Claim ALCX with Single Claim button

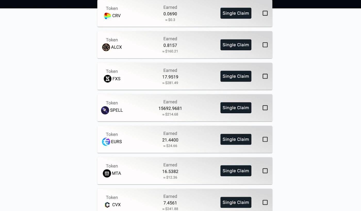click(x=236, y=45)
